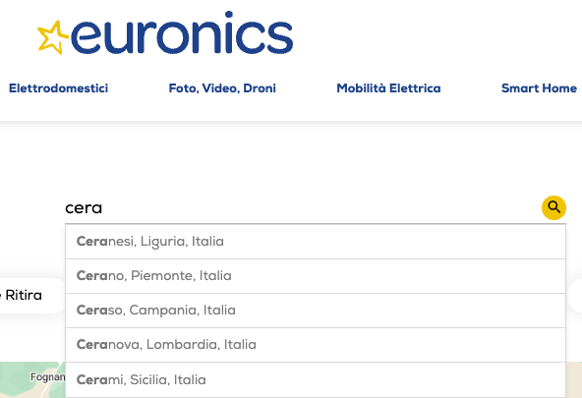
Task: Open the Foto, Video, Droni menu
Action: 222,88
